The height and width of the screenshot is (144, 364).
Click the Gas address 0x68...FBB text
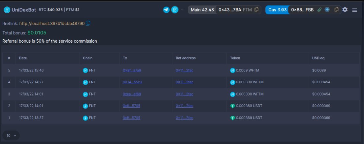click(302, 10)
